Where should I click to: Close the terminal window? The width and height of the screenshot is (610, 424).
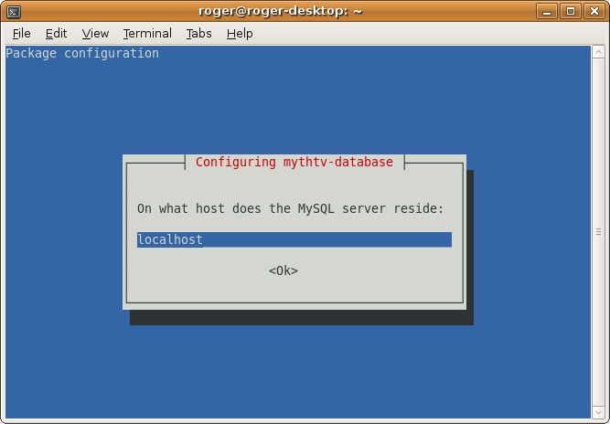(x=594, y=11)
